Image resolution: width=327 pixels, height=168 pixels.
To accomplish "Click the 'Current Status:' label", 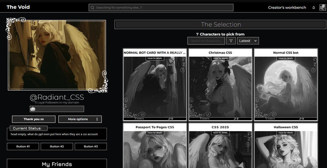I will pyautogui.click(x=27, y=128).
